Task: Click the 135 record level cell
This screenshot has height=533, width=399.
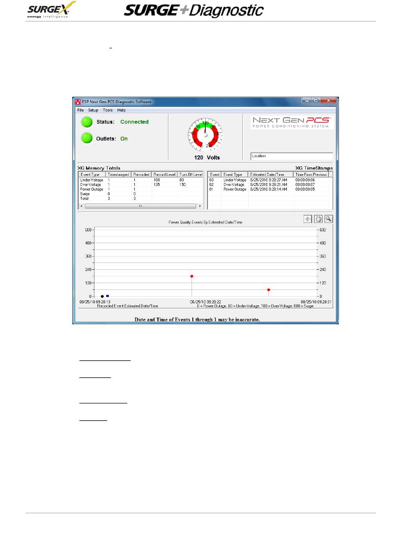Action: tap(156, 185)
